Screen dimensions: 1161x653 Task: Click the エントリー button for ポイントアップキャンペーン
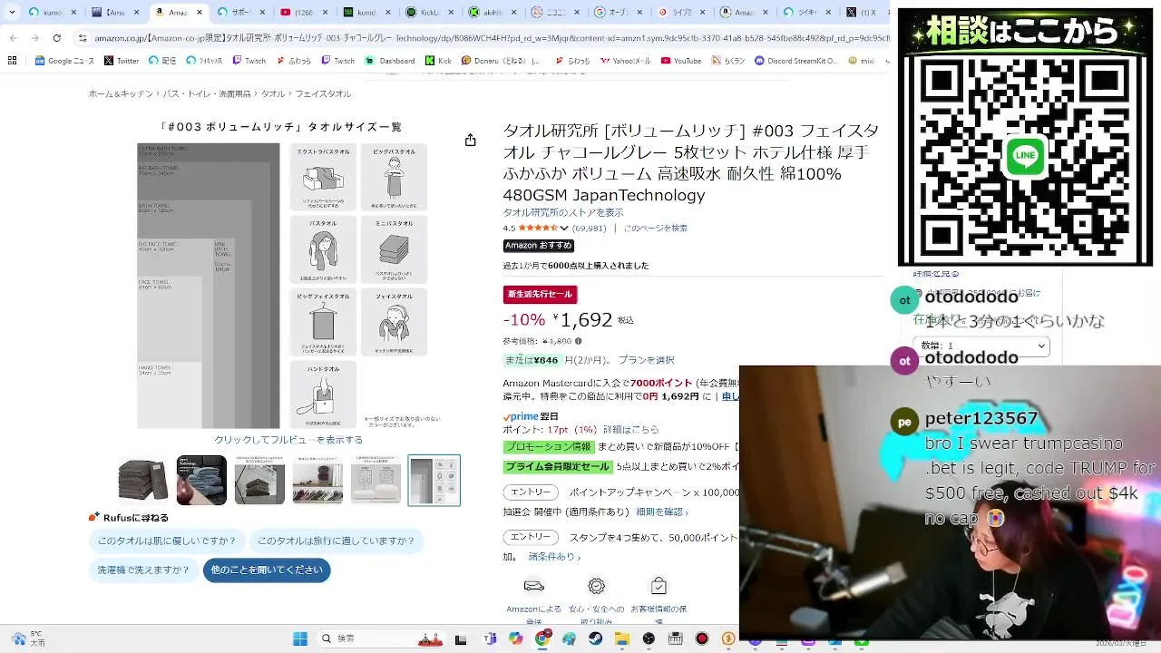tap(531, 492)
